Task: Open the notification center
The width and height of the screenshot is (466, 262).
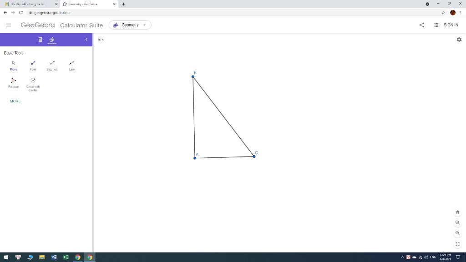Action: tap(458, 257)
